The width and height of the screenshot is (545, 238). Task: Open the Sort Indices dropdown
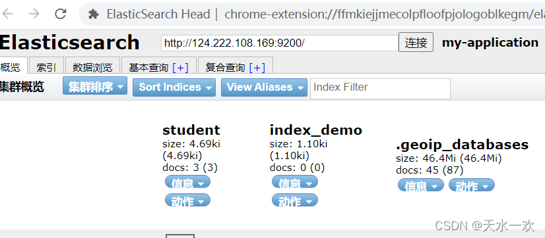tap(174, 87)
